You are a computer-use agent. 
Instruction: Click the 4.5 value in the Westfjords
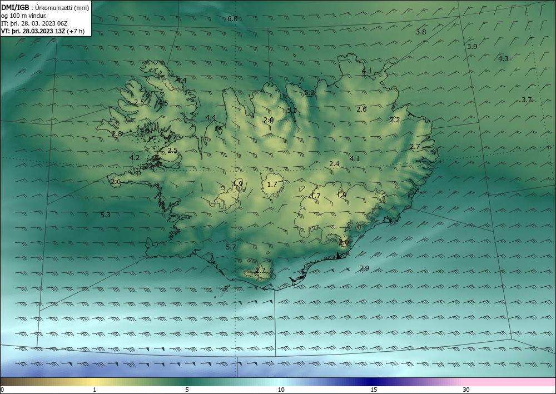[x=163, y=103]
